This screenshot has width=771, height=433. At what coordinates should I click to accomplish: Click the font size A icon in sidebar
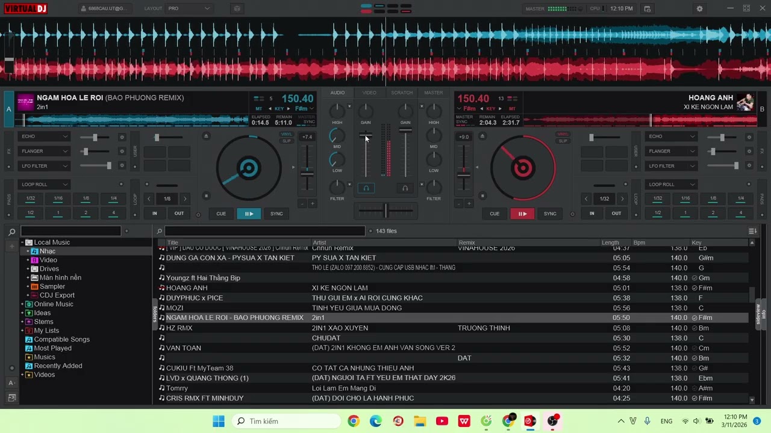[x=11, y=383]
